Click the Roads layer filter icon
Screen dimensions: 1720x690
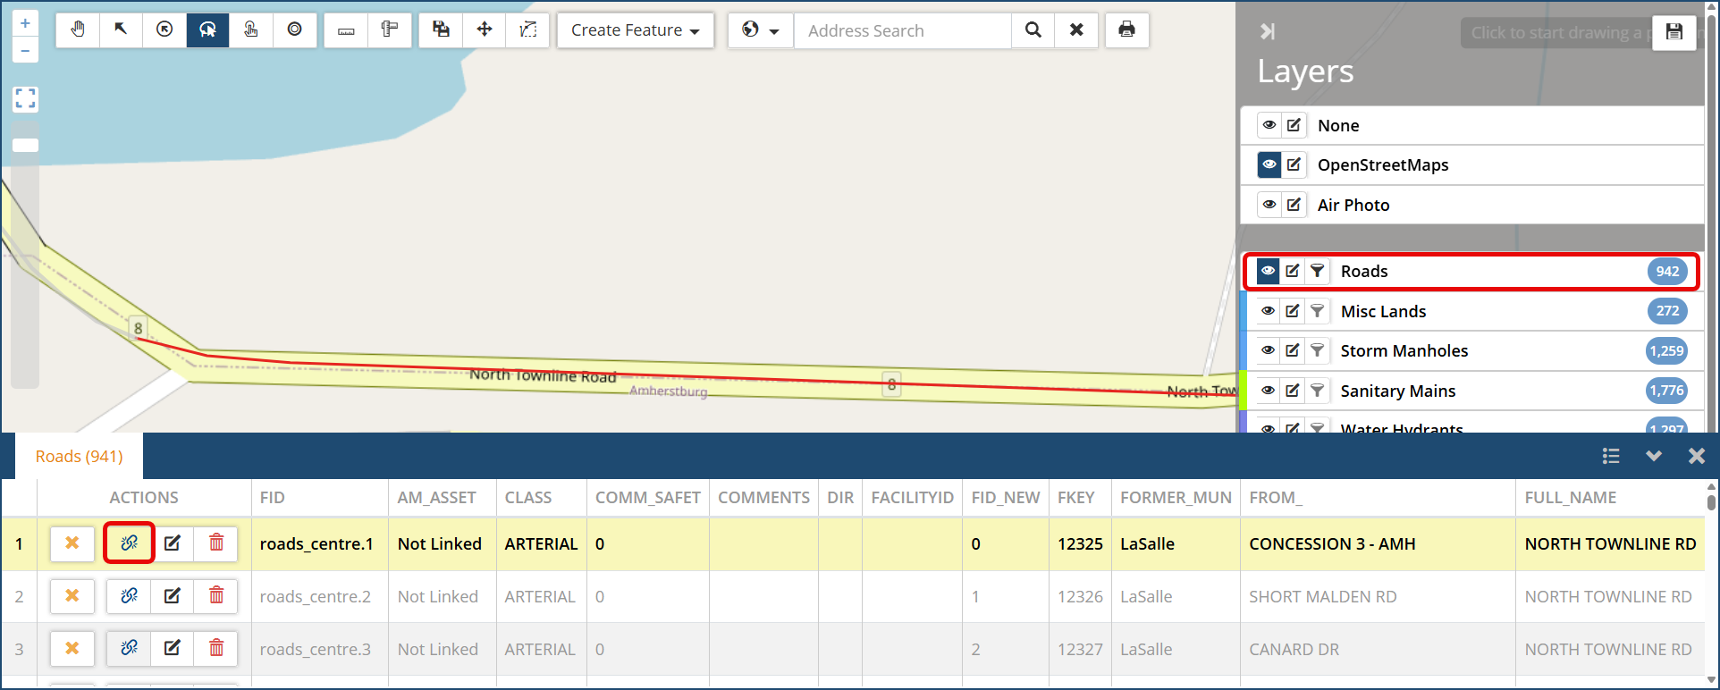click(1317, 271)
